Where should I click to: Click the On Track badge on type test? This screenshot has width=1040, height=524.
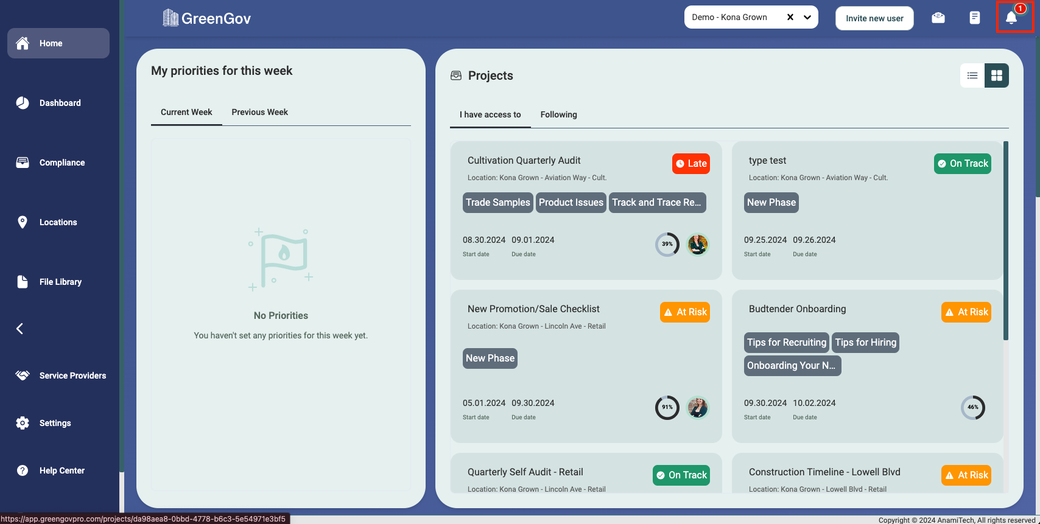(963, 164)
